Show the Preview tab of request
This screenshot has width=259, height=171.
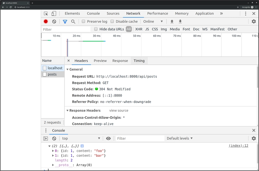coord(100,61)
